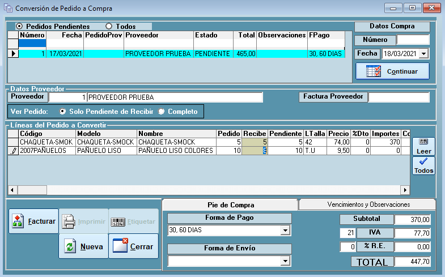Click the Etiquetar barcode label button
Viewport: 445px width, 277px height.
(133, 221)
